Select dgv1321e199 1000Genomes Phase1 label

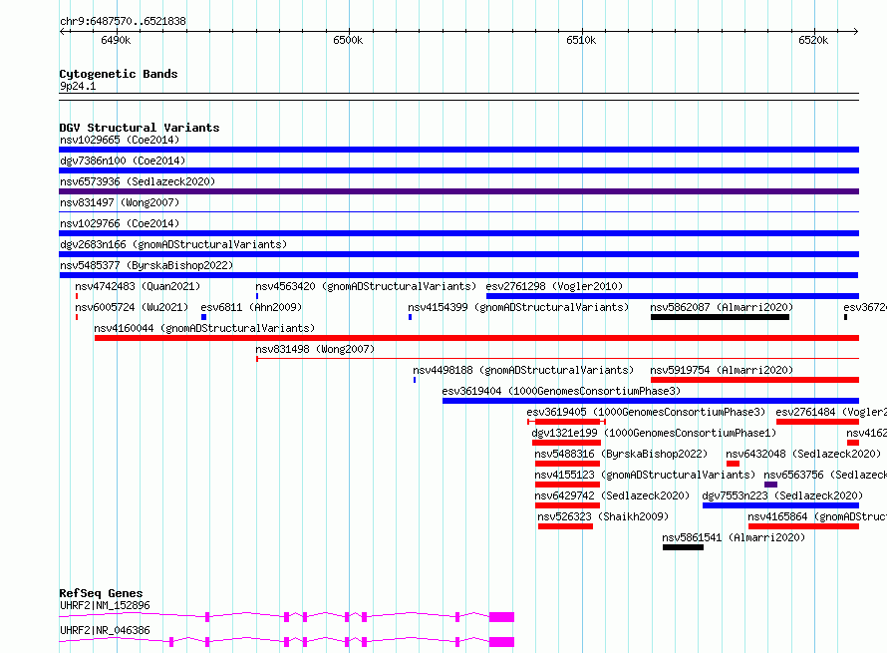pyautogui.click(x=654, y=433)
